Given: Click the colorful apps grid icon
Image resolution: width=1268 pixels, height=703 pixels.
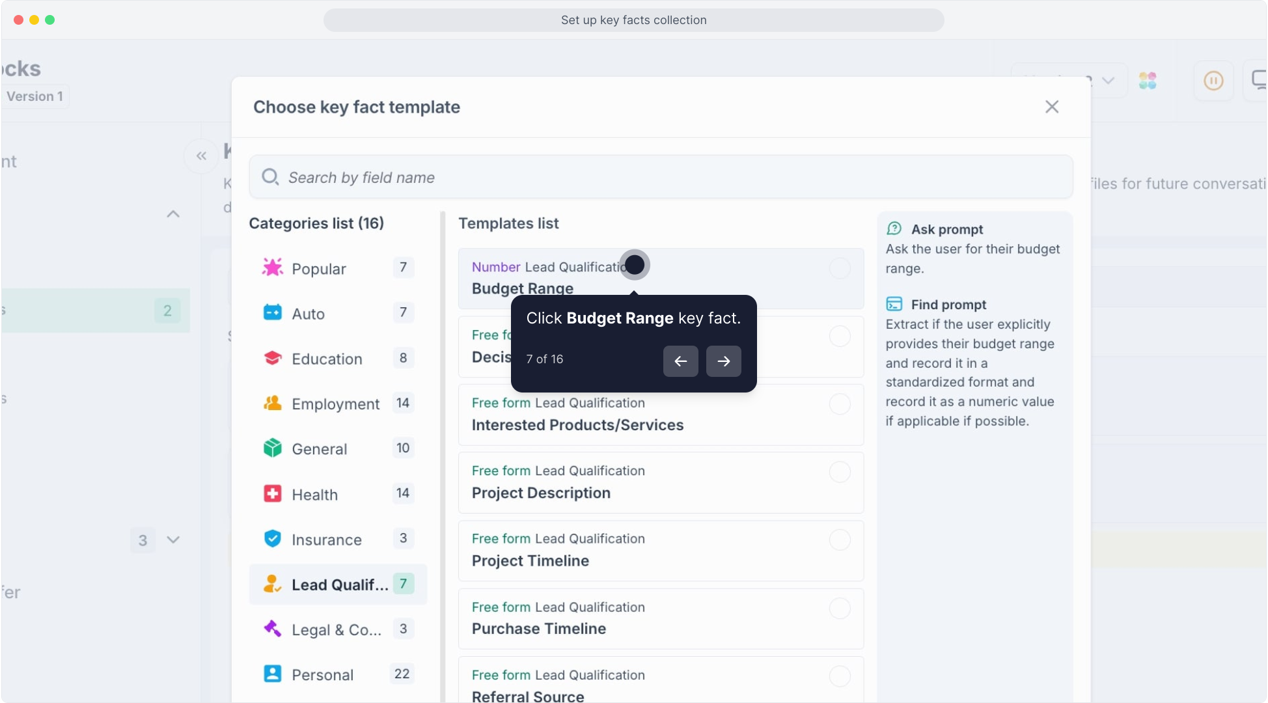Looking at the screenshot, I should 1148,81.
